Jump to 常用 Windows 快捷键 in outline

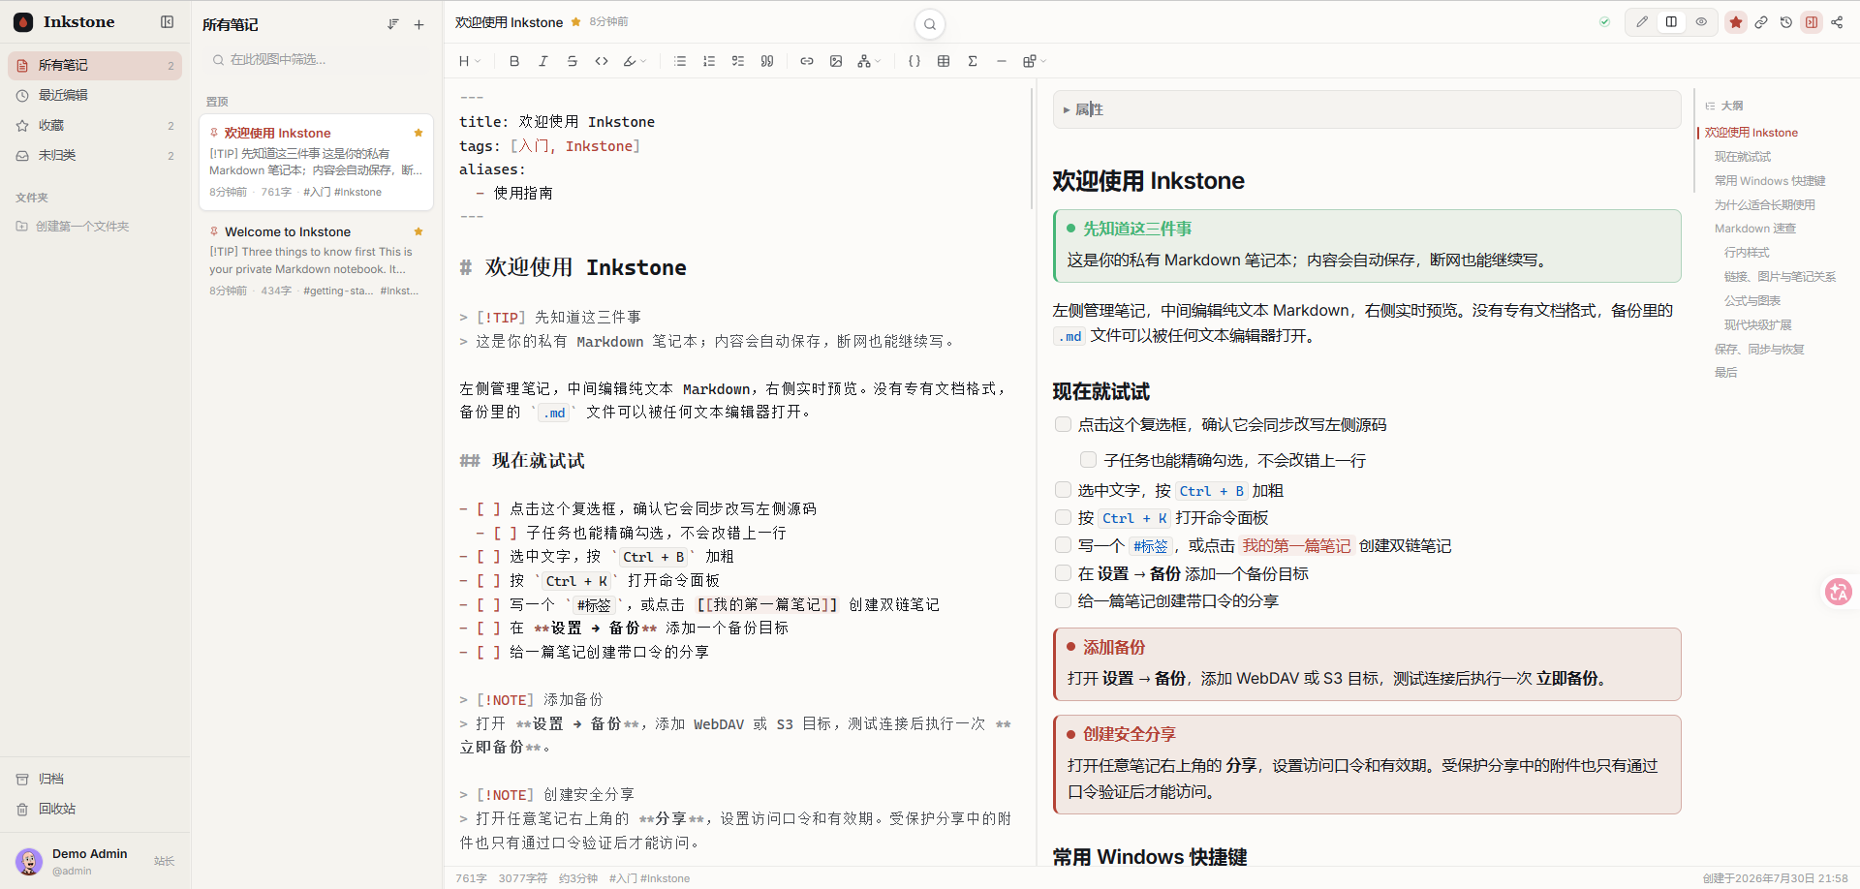[1769, 181]
